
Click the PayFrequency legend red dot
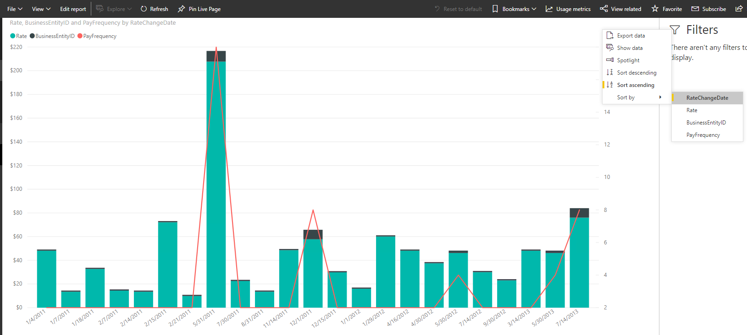pyautogui.click(x=80, y=36)
